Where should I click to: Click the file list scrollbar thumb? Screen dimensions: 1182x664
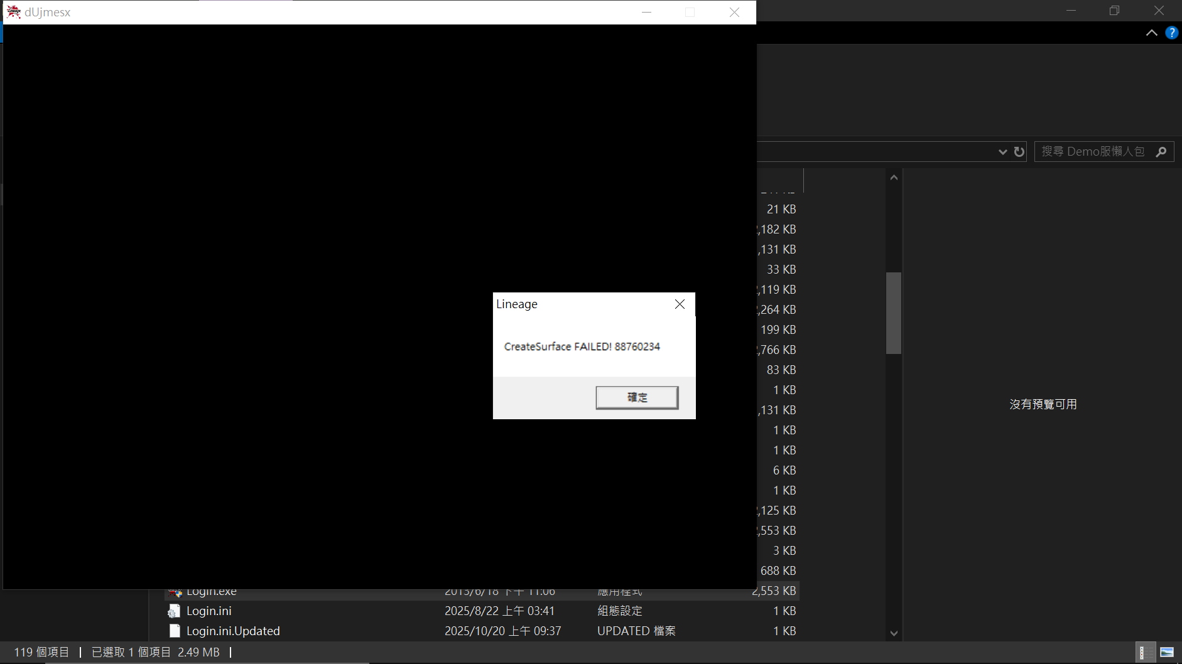894,313
